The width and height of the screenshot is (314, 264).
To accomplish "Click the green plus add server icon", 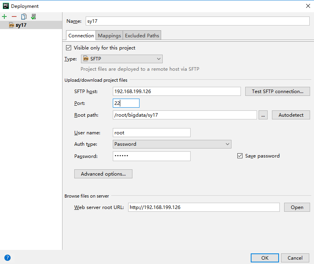I will [x=4, y=16].
